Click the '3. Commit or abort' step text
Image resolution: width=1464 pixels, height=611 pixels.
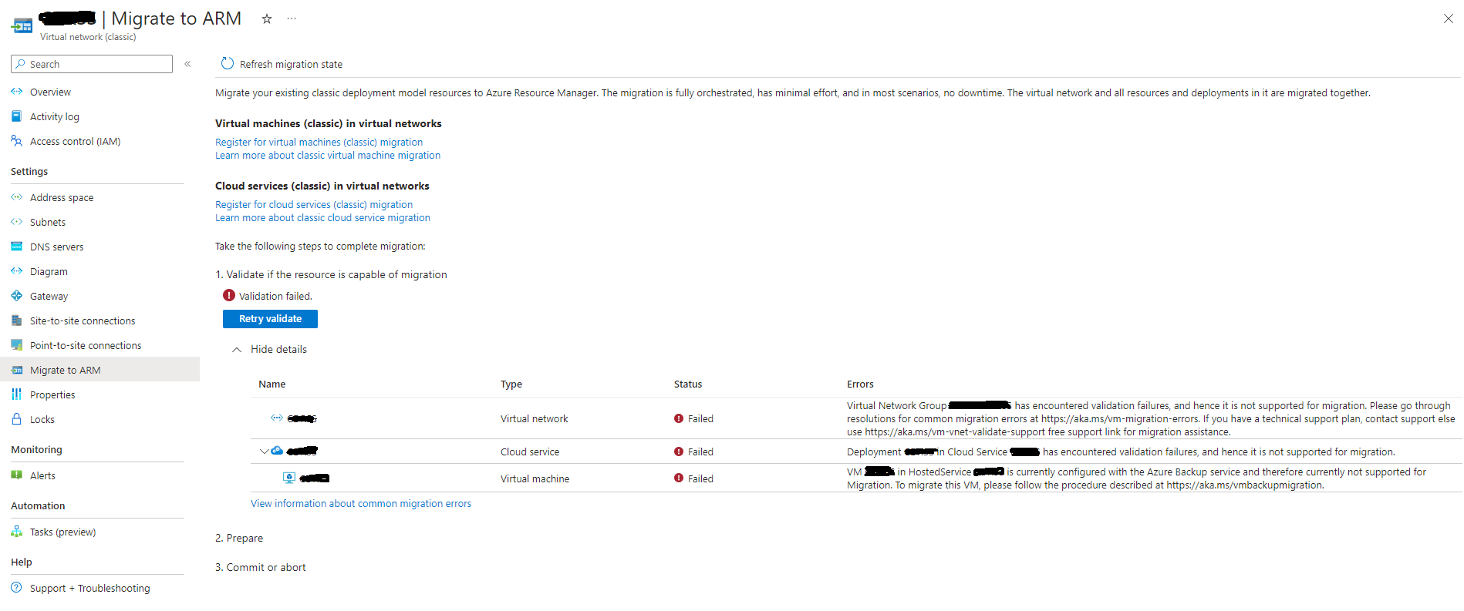tap(261, 568)
